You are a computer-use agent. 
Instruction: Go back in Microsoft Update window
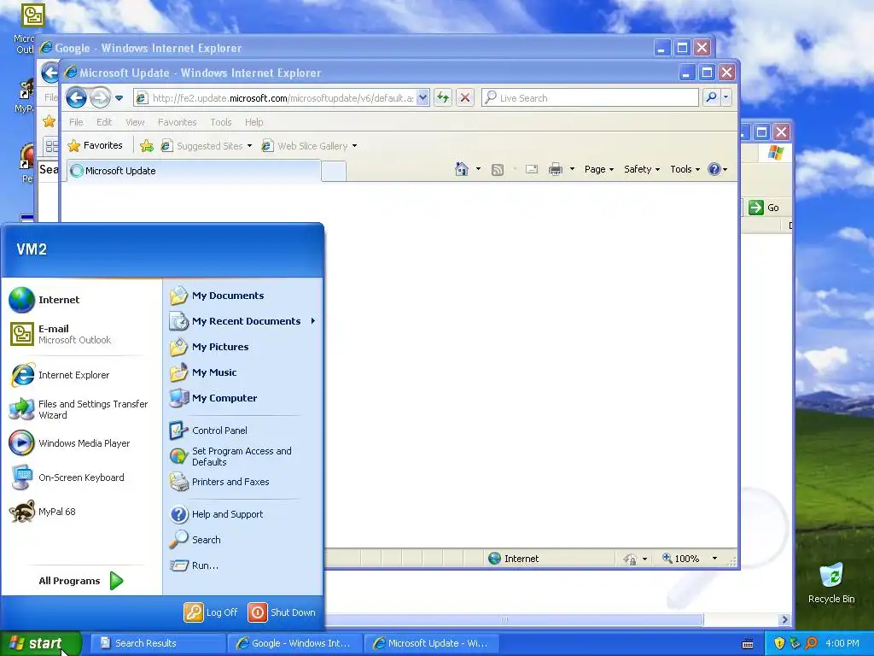pyautogui.click(x=76, y=98)
